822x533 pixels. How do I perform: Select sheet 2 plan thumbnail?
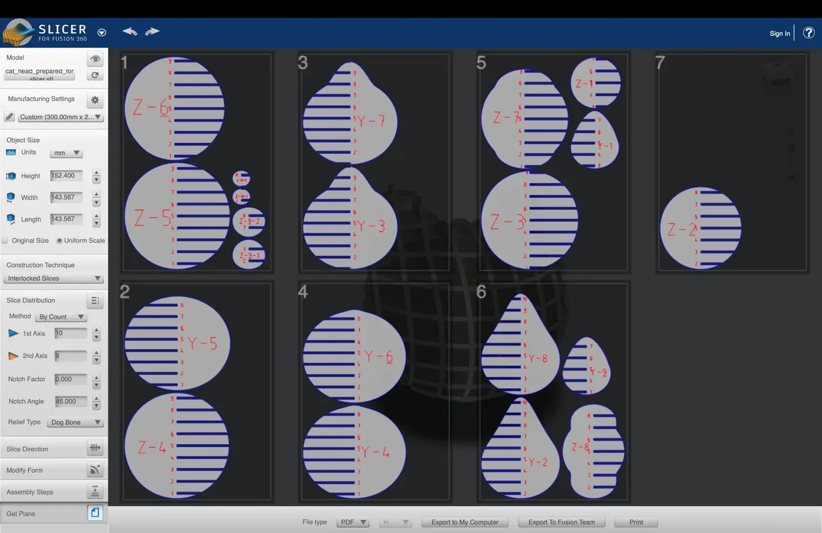click(197, 392)
